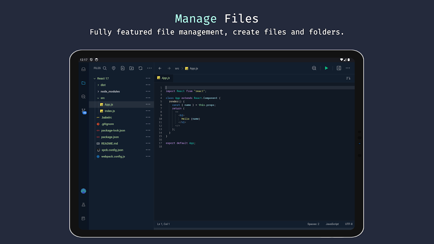Navigate back in editor history

pos(160,68)
